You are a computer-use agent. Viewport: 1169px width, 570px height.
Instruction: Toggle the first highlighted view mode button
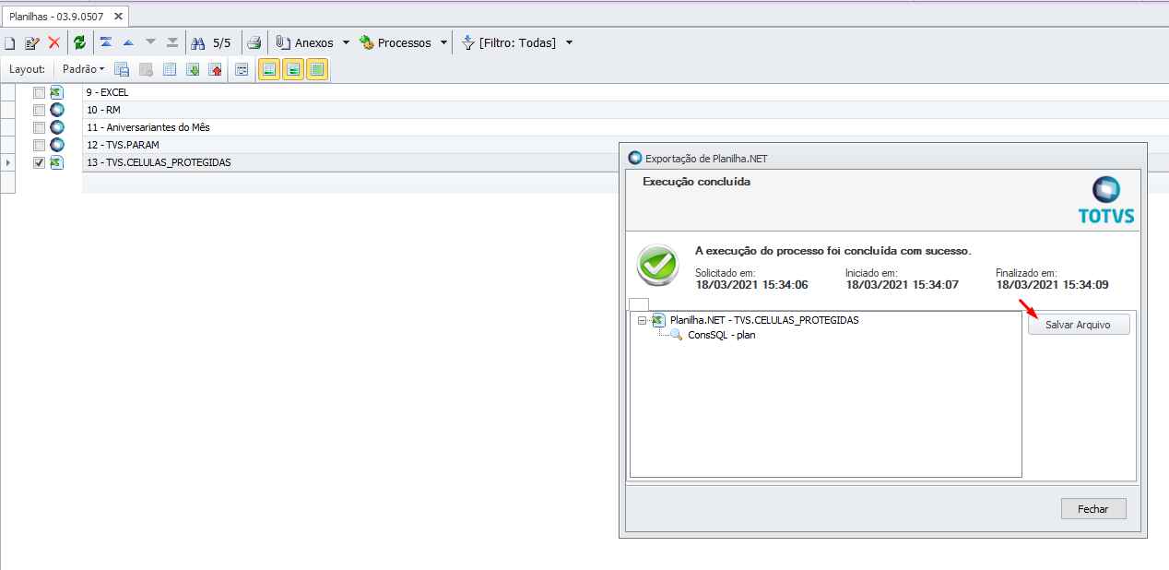(x=269, y=69)
